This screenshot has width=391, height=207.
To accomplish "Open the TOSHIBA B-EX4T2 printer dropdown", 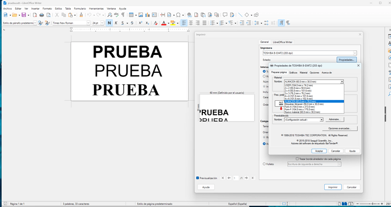I will (355, 53).
